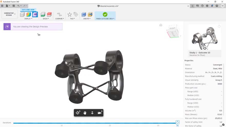Select the Bracket Assembly v24 document tab

point(108,6)
